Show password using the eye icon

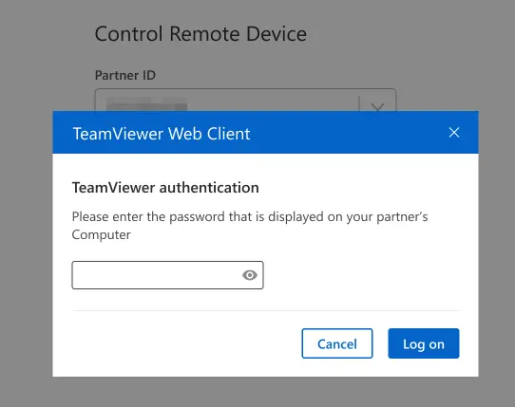point(250,275)
